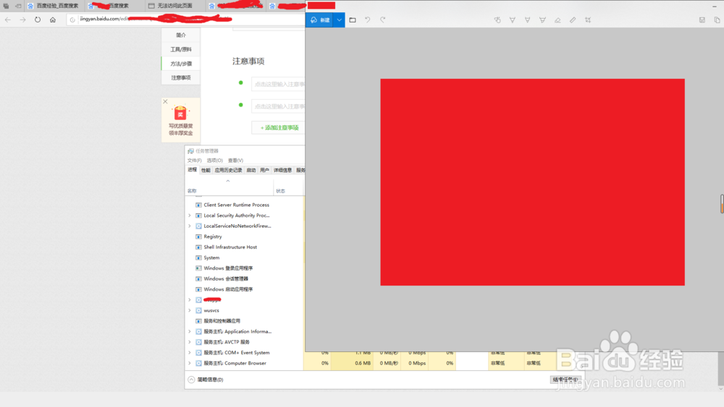Expand 服务主机: Application Informa... row
The height and width of the screenshot is (407, 724).
(x=189, y=331)
